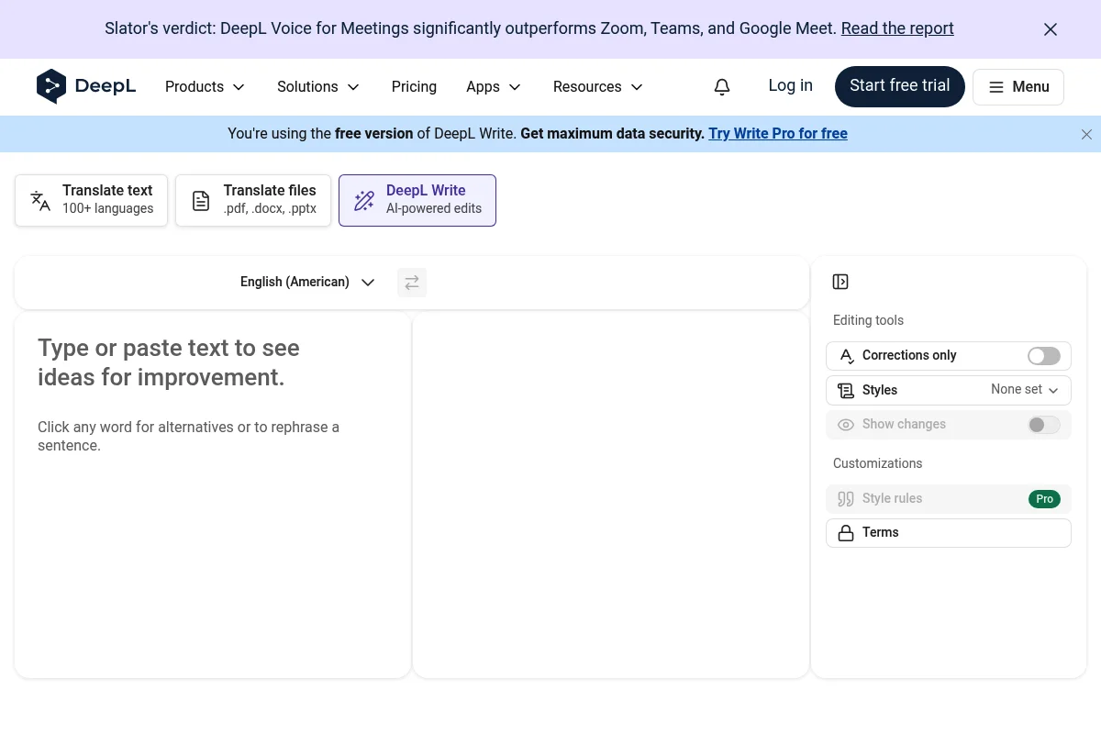Dismiss the free version notice
The image size is (1101, 734).
[1086, 134]
